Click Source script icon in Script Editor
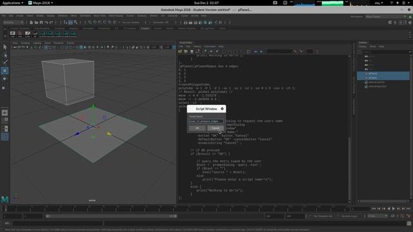413x232 pixels. [186, 52]
